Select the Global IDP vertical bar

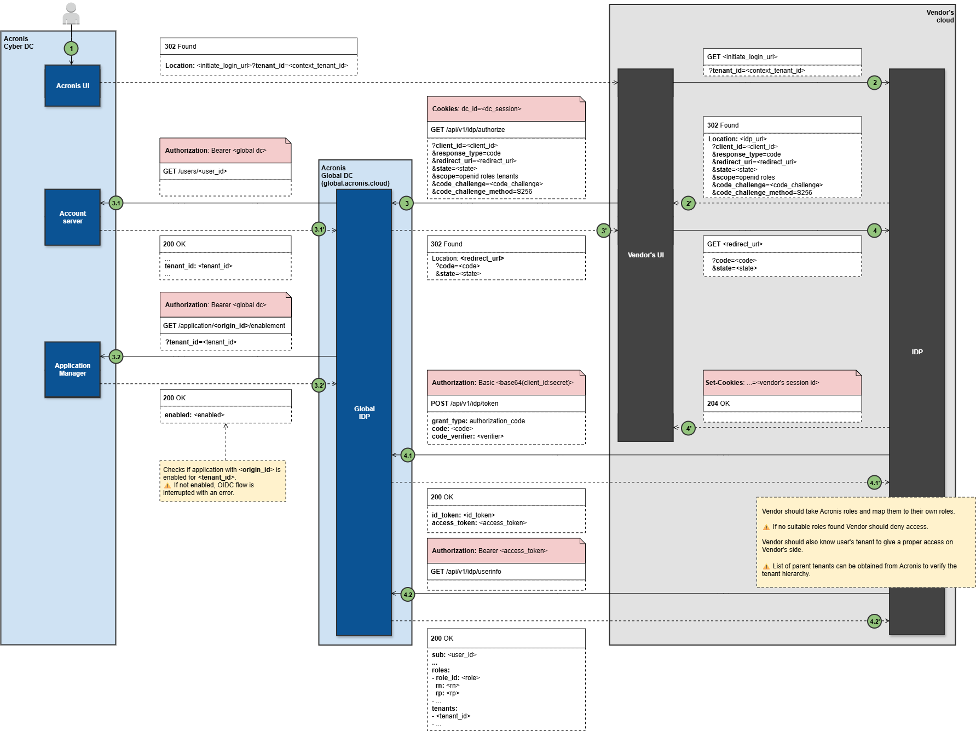pyautogui.click(x=364, y=412)
